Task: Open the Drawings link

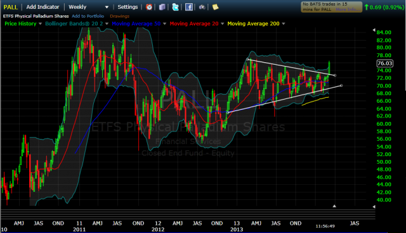Action: (119, 16)
